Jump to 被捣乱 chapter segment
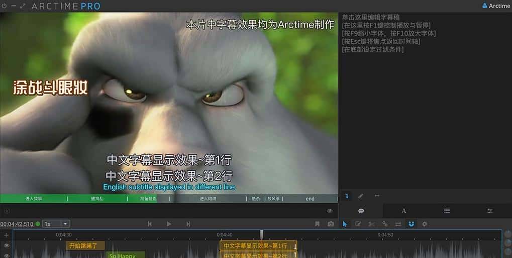Image resolution: width=512 pixels, height=258 pixels. pos(97,199)
